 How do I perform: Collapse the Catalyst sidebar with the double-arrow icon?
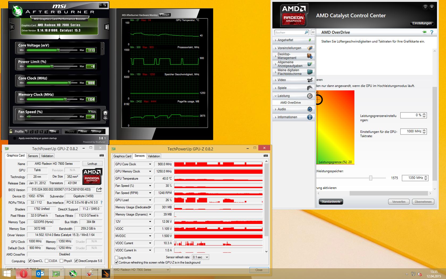pos(313,32)
